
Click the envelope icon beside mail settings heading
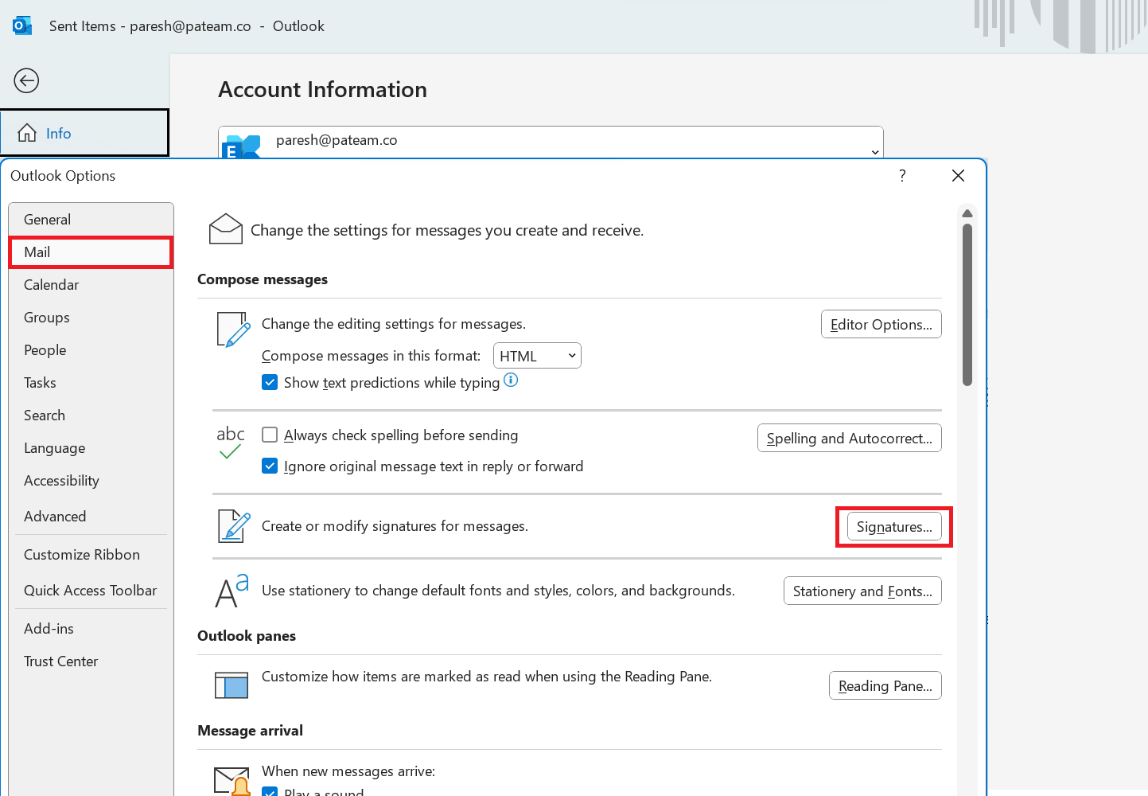point(225,229)
